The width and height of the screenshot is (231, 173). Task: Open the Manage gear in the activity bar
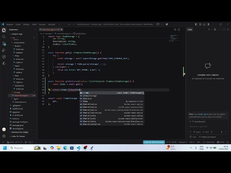(4, 136)
